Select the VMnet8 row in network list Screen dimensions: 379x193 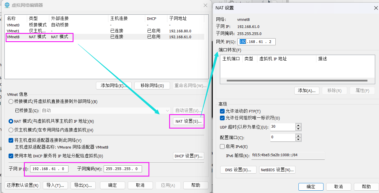coord(13,37)
